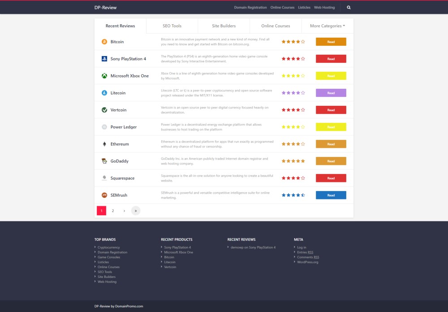Open Cryptocurrency under Top Brands
Image resolution: width=448 pixels, height=312 pixels.
[108, 247]
